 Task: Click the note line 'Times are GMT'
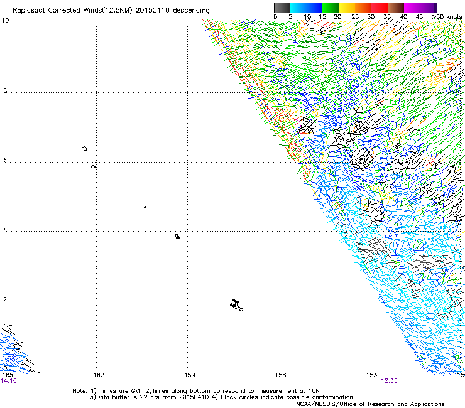tap(121, 391)
